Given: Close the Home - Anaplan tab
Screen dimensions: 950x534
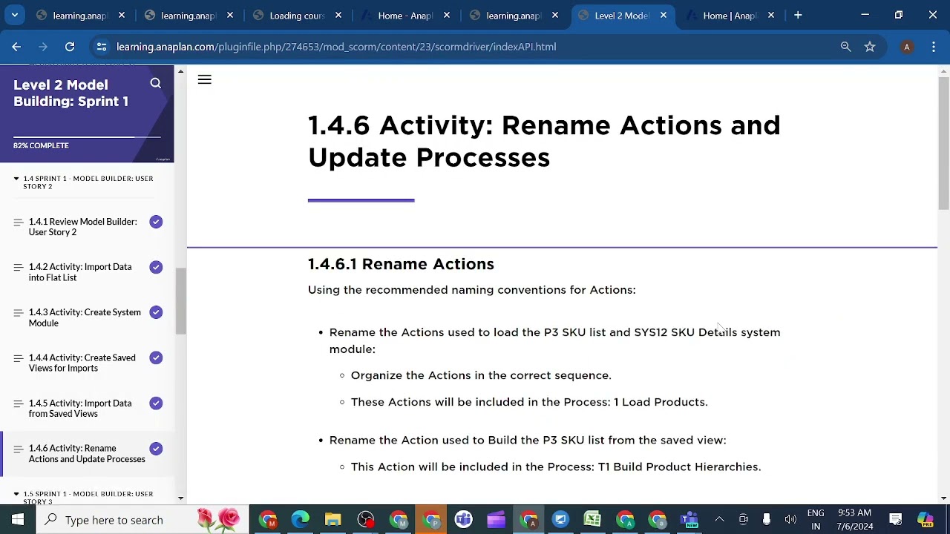Looking at the screenshot, I should click(447, 16).
